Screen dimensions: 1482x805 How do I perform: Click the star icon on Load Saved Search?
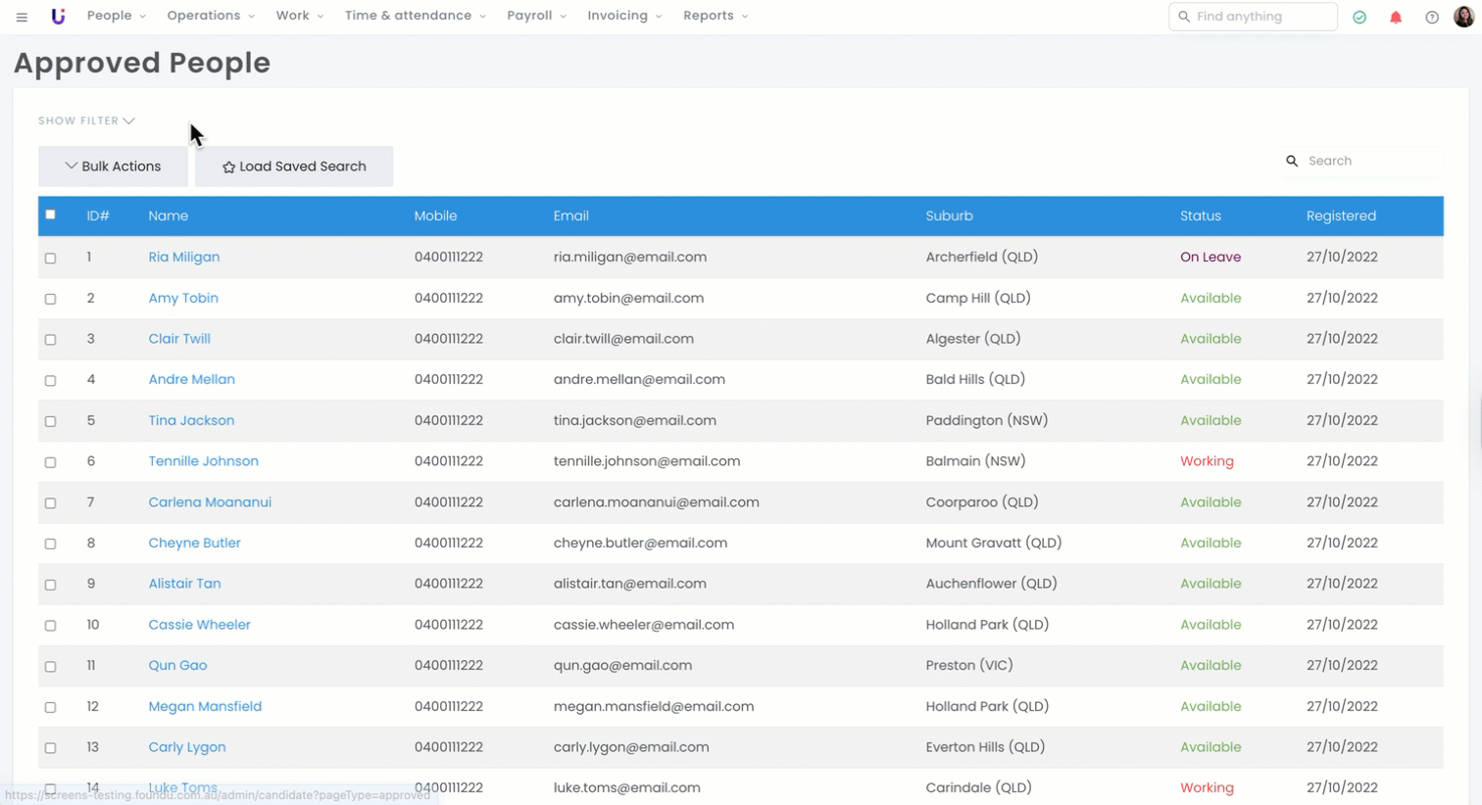tap(228, 167)
